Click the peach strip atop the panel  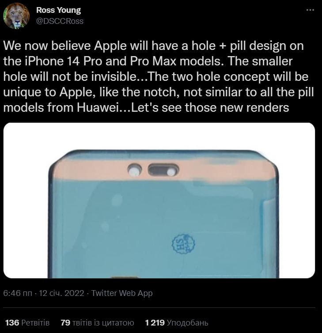pyautogui.click(x=165, y=170)
